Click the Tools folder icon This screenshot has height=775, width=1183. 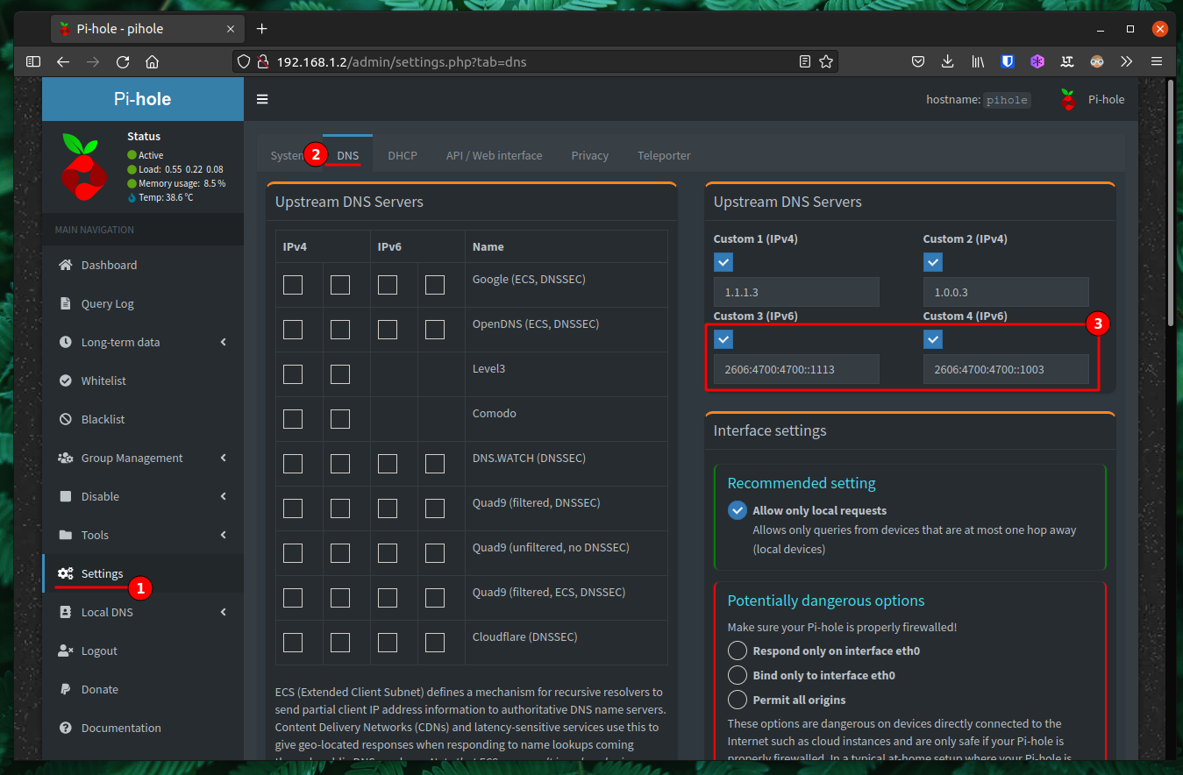coord(65,535)
